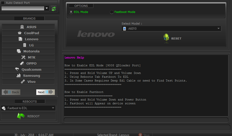Image resolution: width=232 pixels, height=136 pixels.
Task: Click the Lenovo logo
Action: click(x=96, y=34)
